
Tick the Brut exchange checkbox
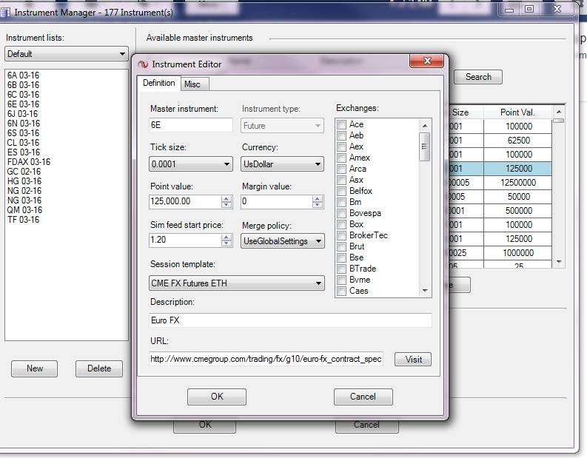click(x=341, y=246)
